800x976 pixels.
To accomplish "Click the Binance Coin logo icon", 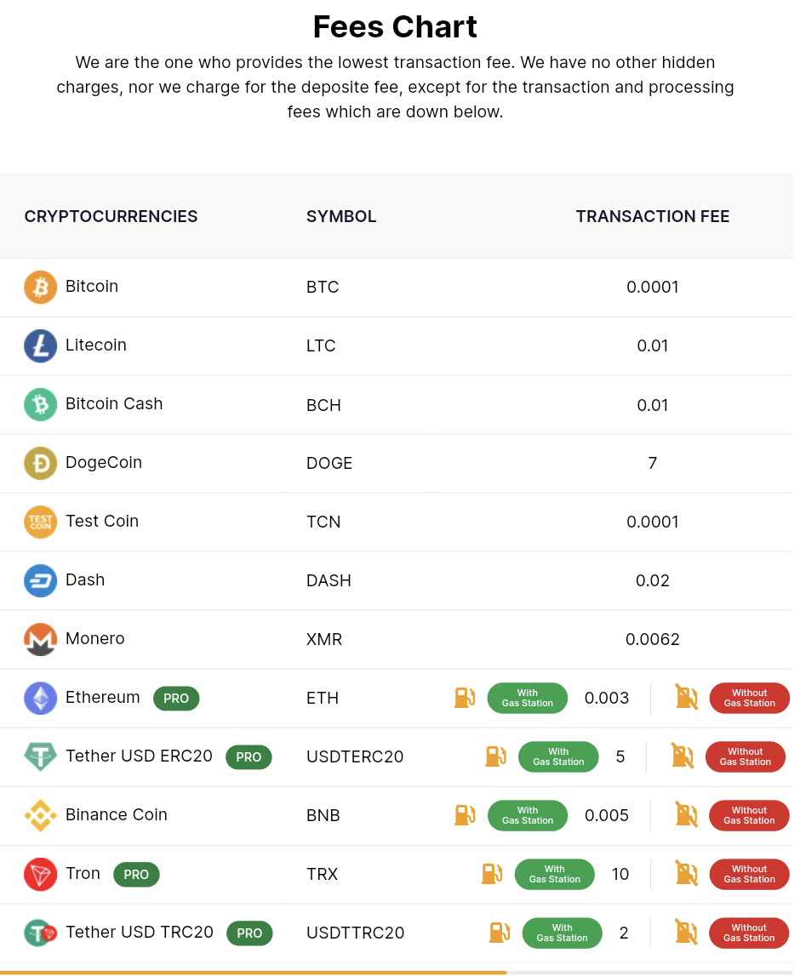I will click(40, 815).
